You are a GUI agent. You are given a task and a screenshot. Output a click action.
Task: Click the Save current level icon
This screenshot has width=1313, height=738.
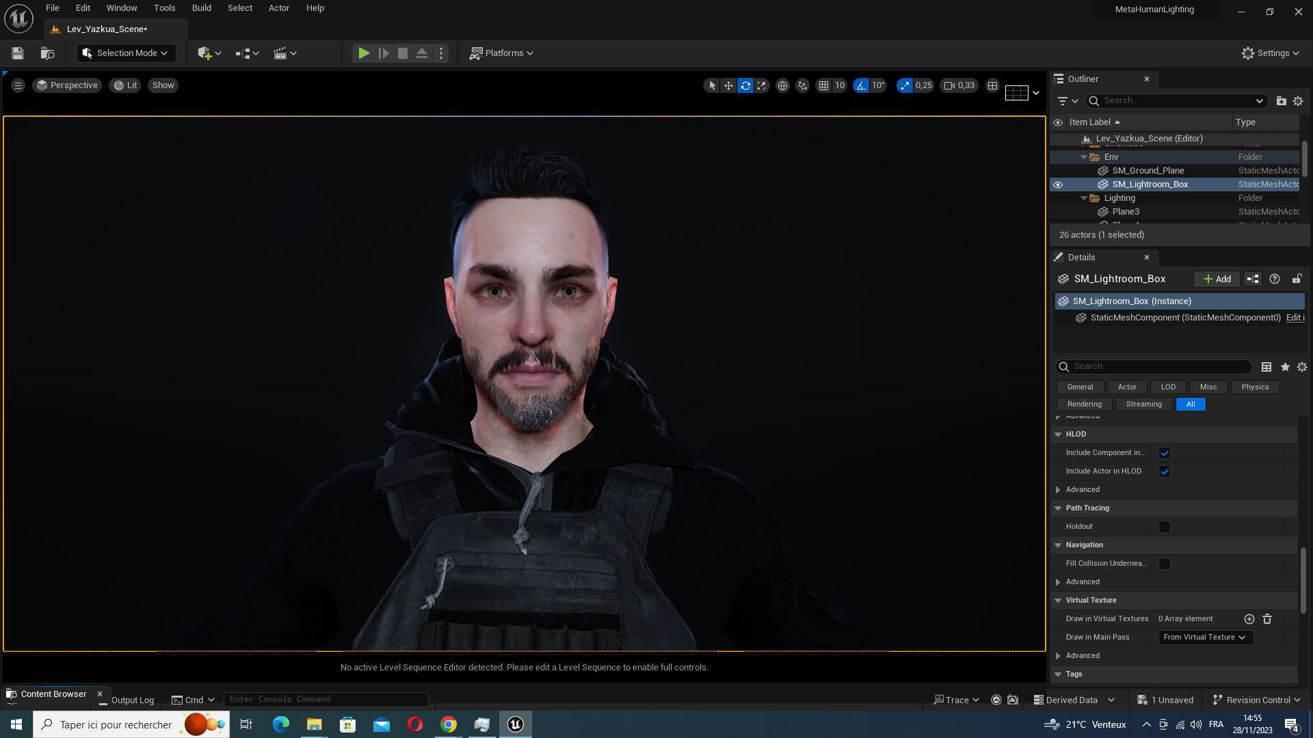pyautogui.click(x=18, y=53)
